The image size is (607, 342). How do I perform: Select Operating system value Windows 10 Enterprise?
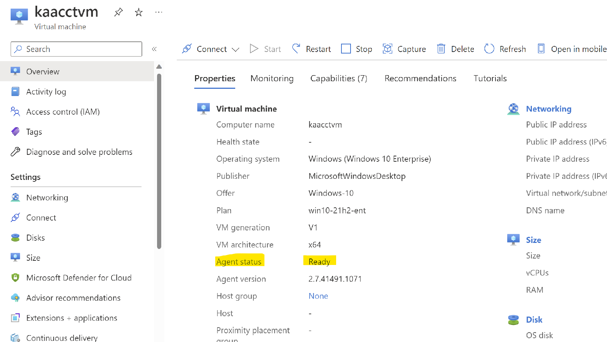point(370,159)
